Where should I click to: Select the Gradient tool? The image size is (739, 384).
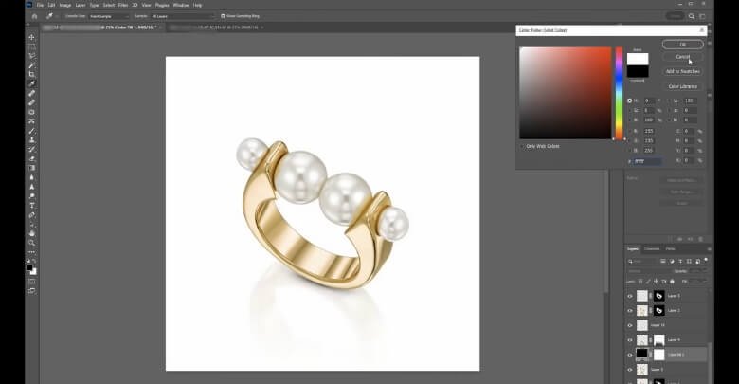(x=31, y=168)
